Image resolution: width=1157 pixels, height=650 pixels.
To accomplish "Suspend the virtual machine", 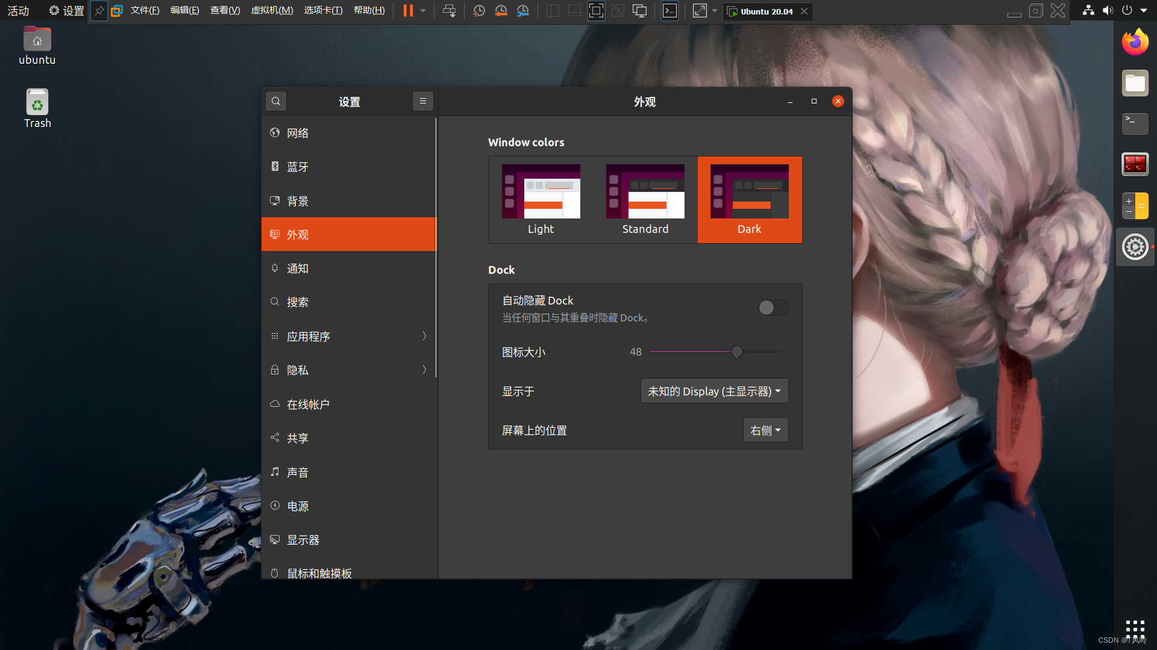I will 409,10.
